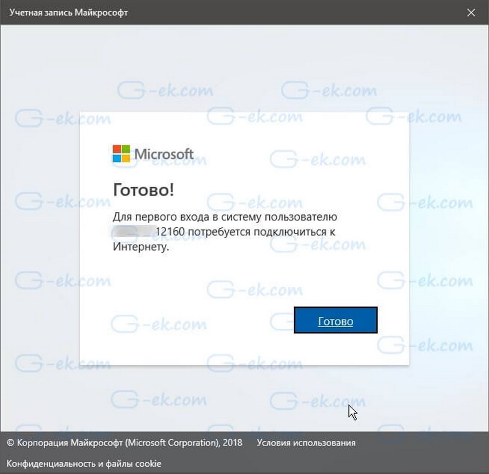
Task: Open Конфиденциальность и файлы cookie link
Action: pos(84,463)
